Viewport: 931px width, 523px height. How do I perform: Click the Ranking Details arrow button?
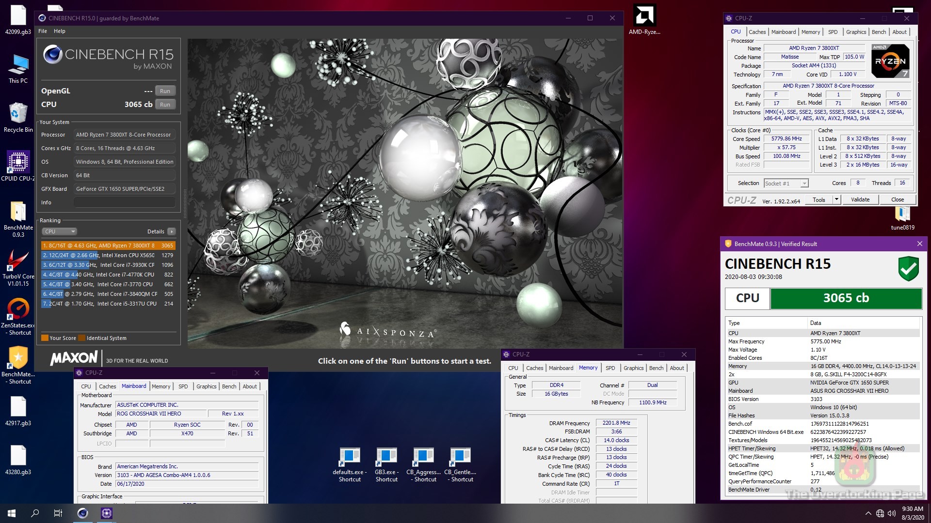(x=172, y=231)
